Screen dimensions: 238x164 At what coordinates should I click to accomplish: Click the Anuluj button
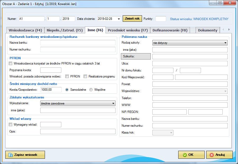click(x=219, y=155)
